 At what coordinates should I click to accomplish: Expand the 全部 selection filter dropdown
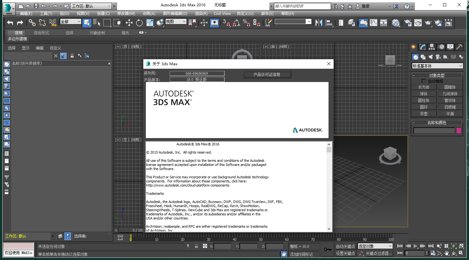click(71, 22)
